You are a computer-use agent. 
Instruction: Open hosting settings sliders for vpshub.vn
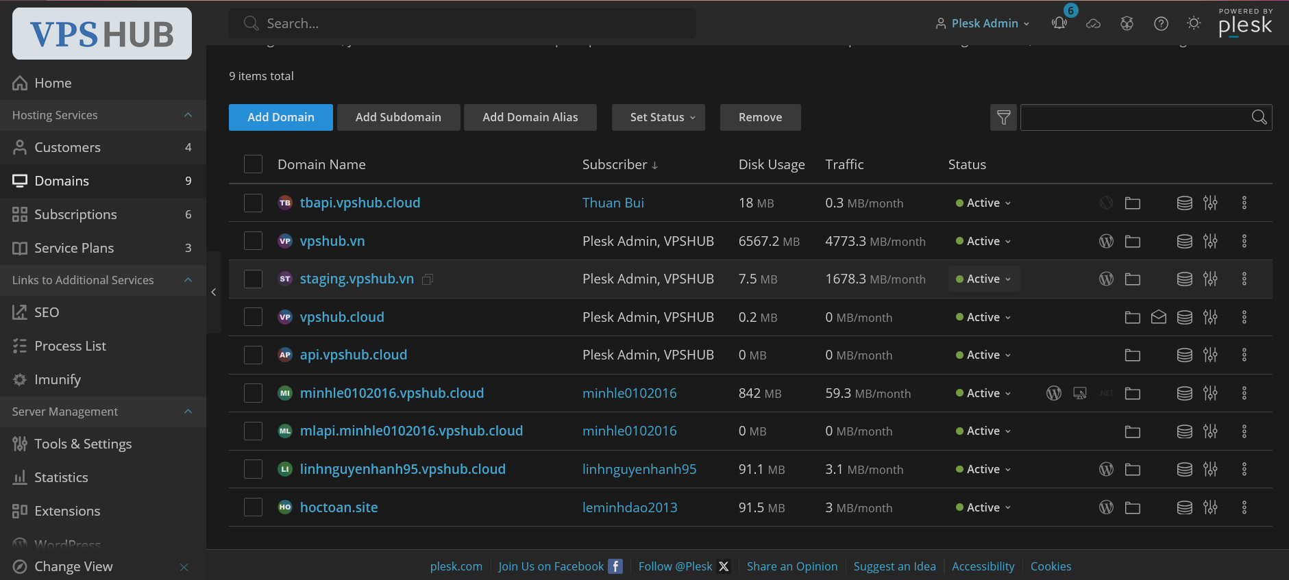pyautogui.click(x=1211, y=241)
